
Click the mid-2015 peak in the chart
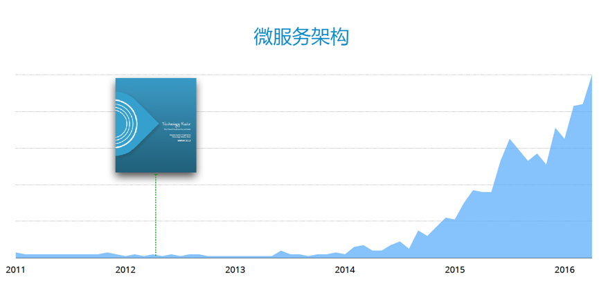tap(510, 140)
